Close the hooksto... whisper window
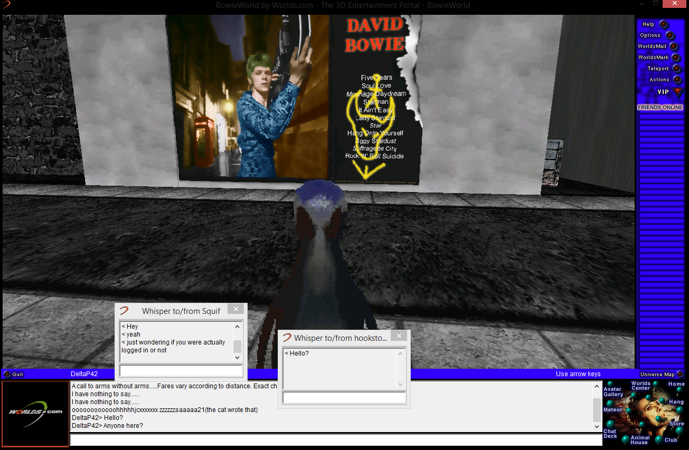 [399, 336]
